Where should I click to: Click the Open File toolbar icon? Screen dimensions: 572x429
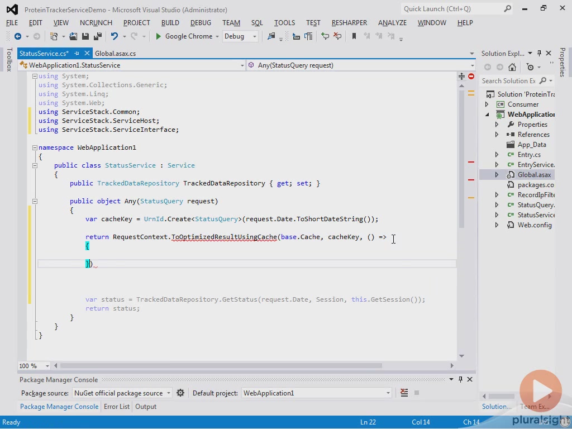tap(73, 36)
